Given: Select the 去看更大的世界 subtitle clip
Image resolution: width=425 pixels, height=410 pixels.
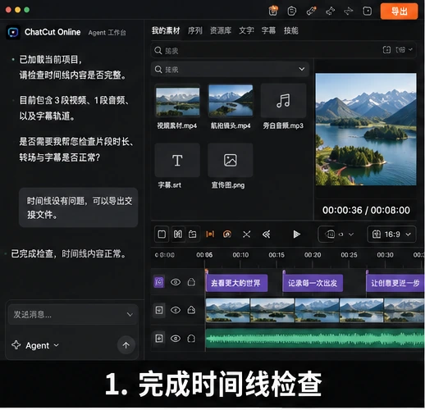Looking at the screenshot, I should click(236, 283).
